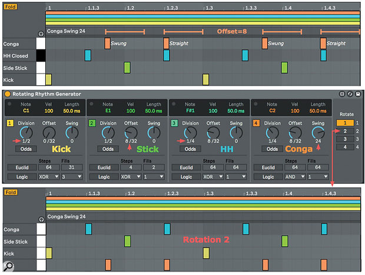Open Conga AND logic dropdown
The height and width of the screenshot is (275, 365).
click(295, 177)
